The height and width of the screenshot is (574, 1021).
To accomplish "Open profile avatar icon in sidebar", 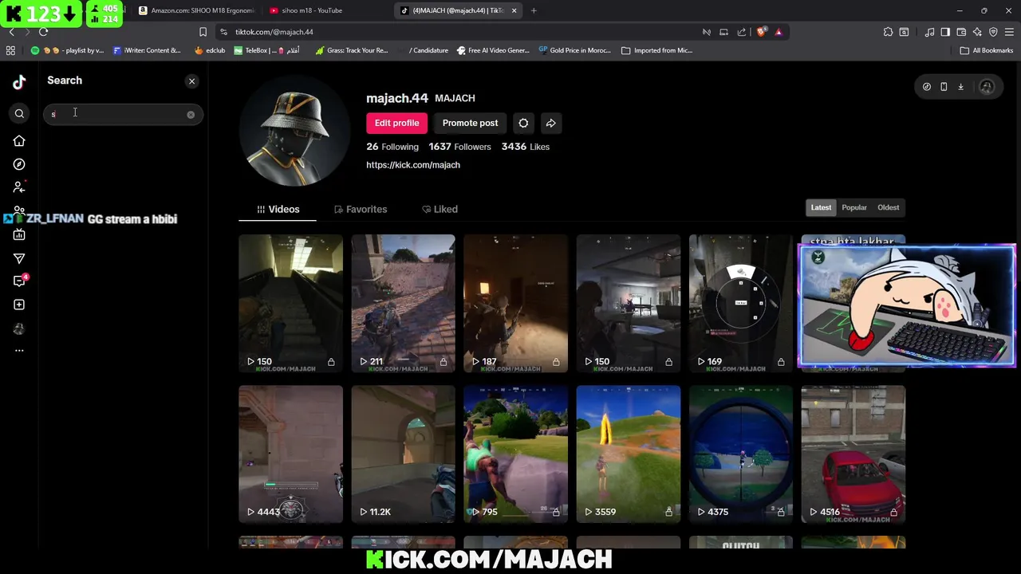I will [x=19, y=328].
